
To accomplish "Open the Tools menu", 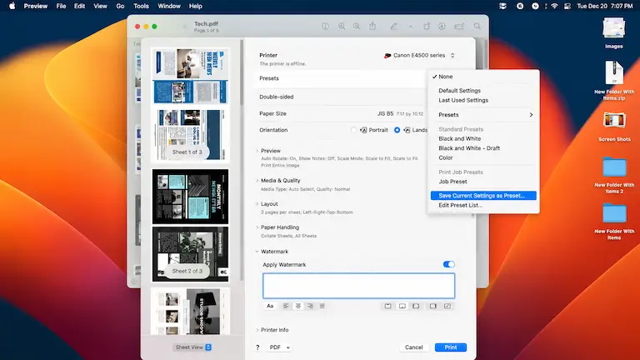I will point(141,6).
